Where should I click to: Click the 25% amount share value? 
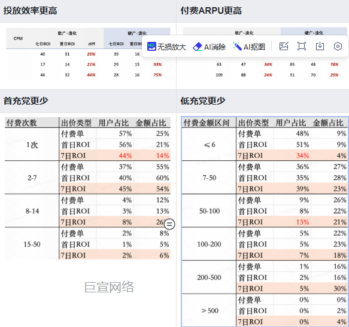162,133
